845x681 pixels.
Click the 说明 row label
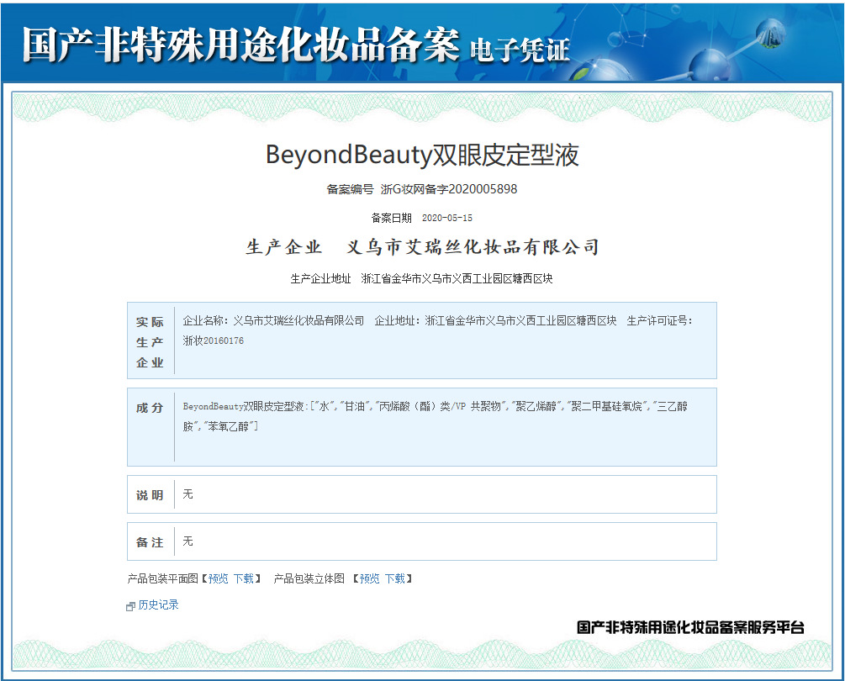point(151,495)
